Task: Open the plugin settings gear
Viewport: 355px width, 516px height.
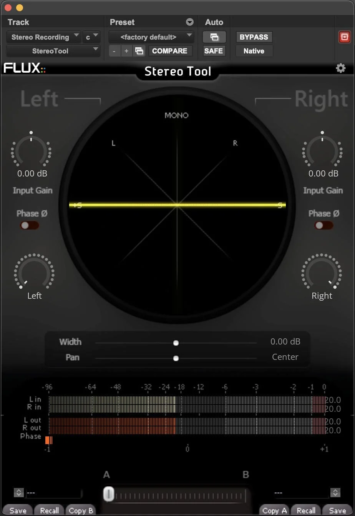Action: [340, 68]
